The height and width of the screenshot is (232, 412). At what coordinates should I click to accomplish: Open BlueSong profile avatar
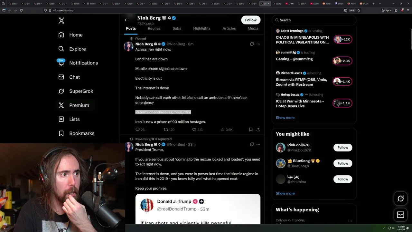click(281, 163)
